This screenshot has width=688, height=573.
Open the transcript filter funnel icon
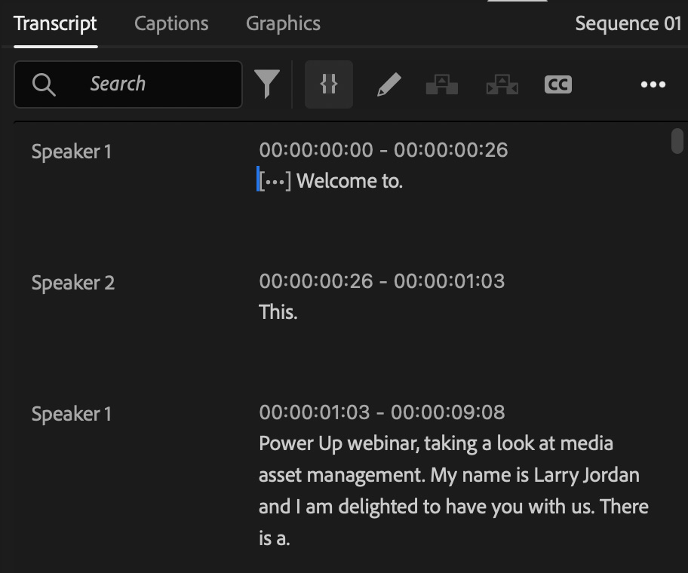coord(266,84)
